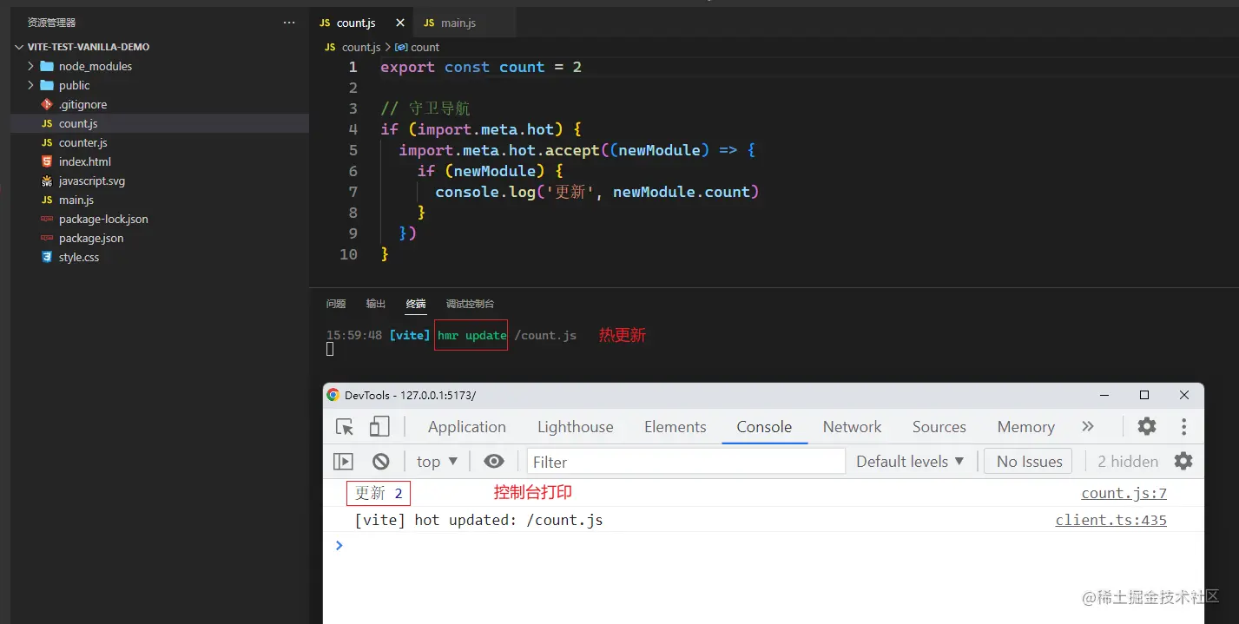
Task: Open package.json file
Action: click(91, 238)
